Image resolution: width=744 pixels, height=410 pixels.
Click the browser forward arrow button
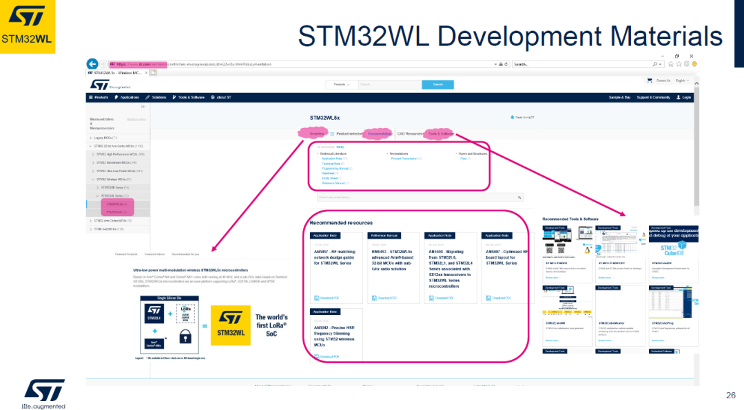[103, 64]
